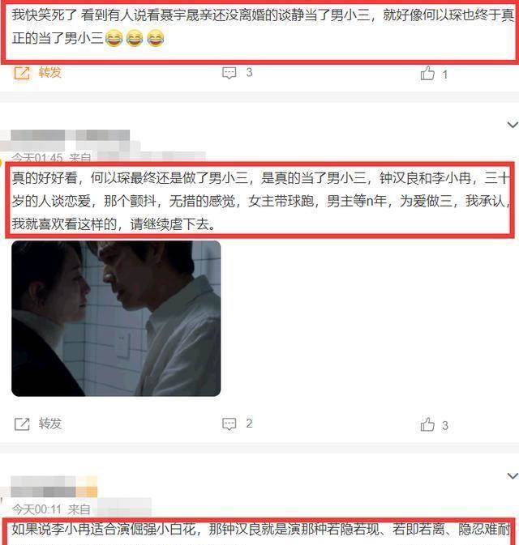Expand options chevron on the 01:45 post
This screenshot has height=545, width=519.
(513, 125)
